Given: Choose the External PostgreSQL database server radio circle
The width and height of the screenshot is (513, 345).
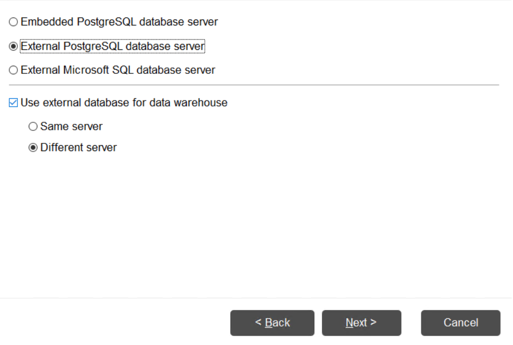Looking at the screenshot, I should 14,47.
